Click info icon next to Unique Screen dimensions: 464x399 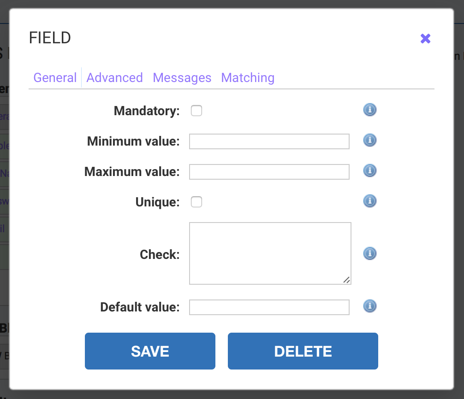pyautogui.click(x=370, y=201)
